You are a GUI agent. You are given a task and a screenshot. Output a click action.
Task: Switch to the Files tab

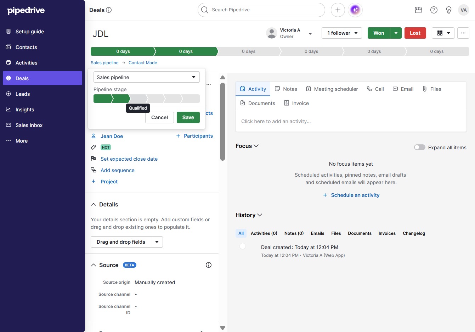coord(432,89)
